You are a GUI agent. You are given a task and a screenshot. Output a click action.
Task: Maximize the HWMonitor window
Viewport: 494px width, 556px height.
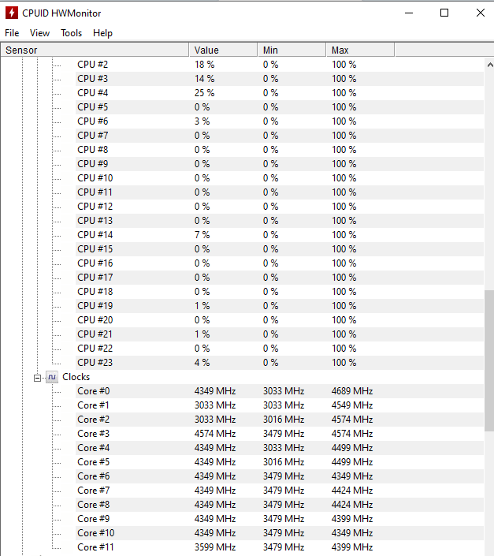point(444,13)
